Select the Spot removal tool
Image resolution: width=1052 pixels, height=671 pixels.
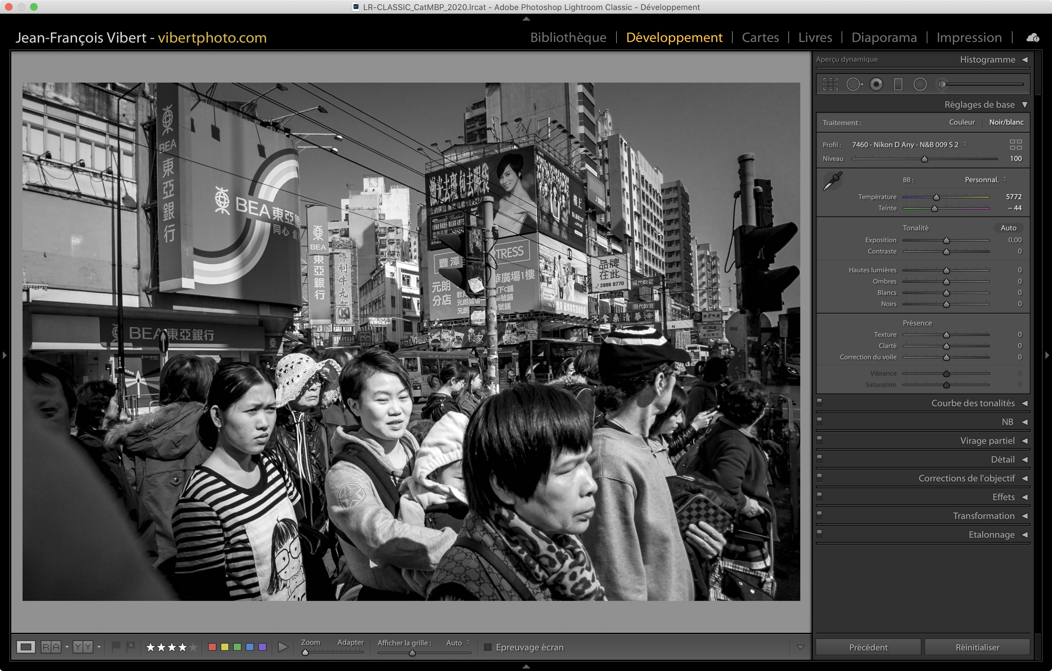(854, 84)
